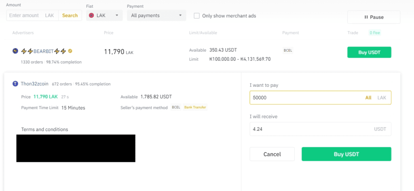Viewport: 414px width, 191px height.
Task: Click the Thon32zcoin avatar icon
Action: coord(15,84)
